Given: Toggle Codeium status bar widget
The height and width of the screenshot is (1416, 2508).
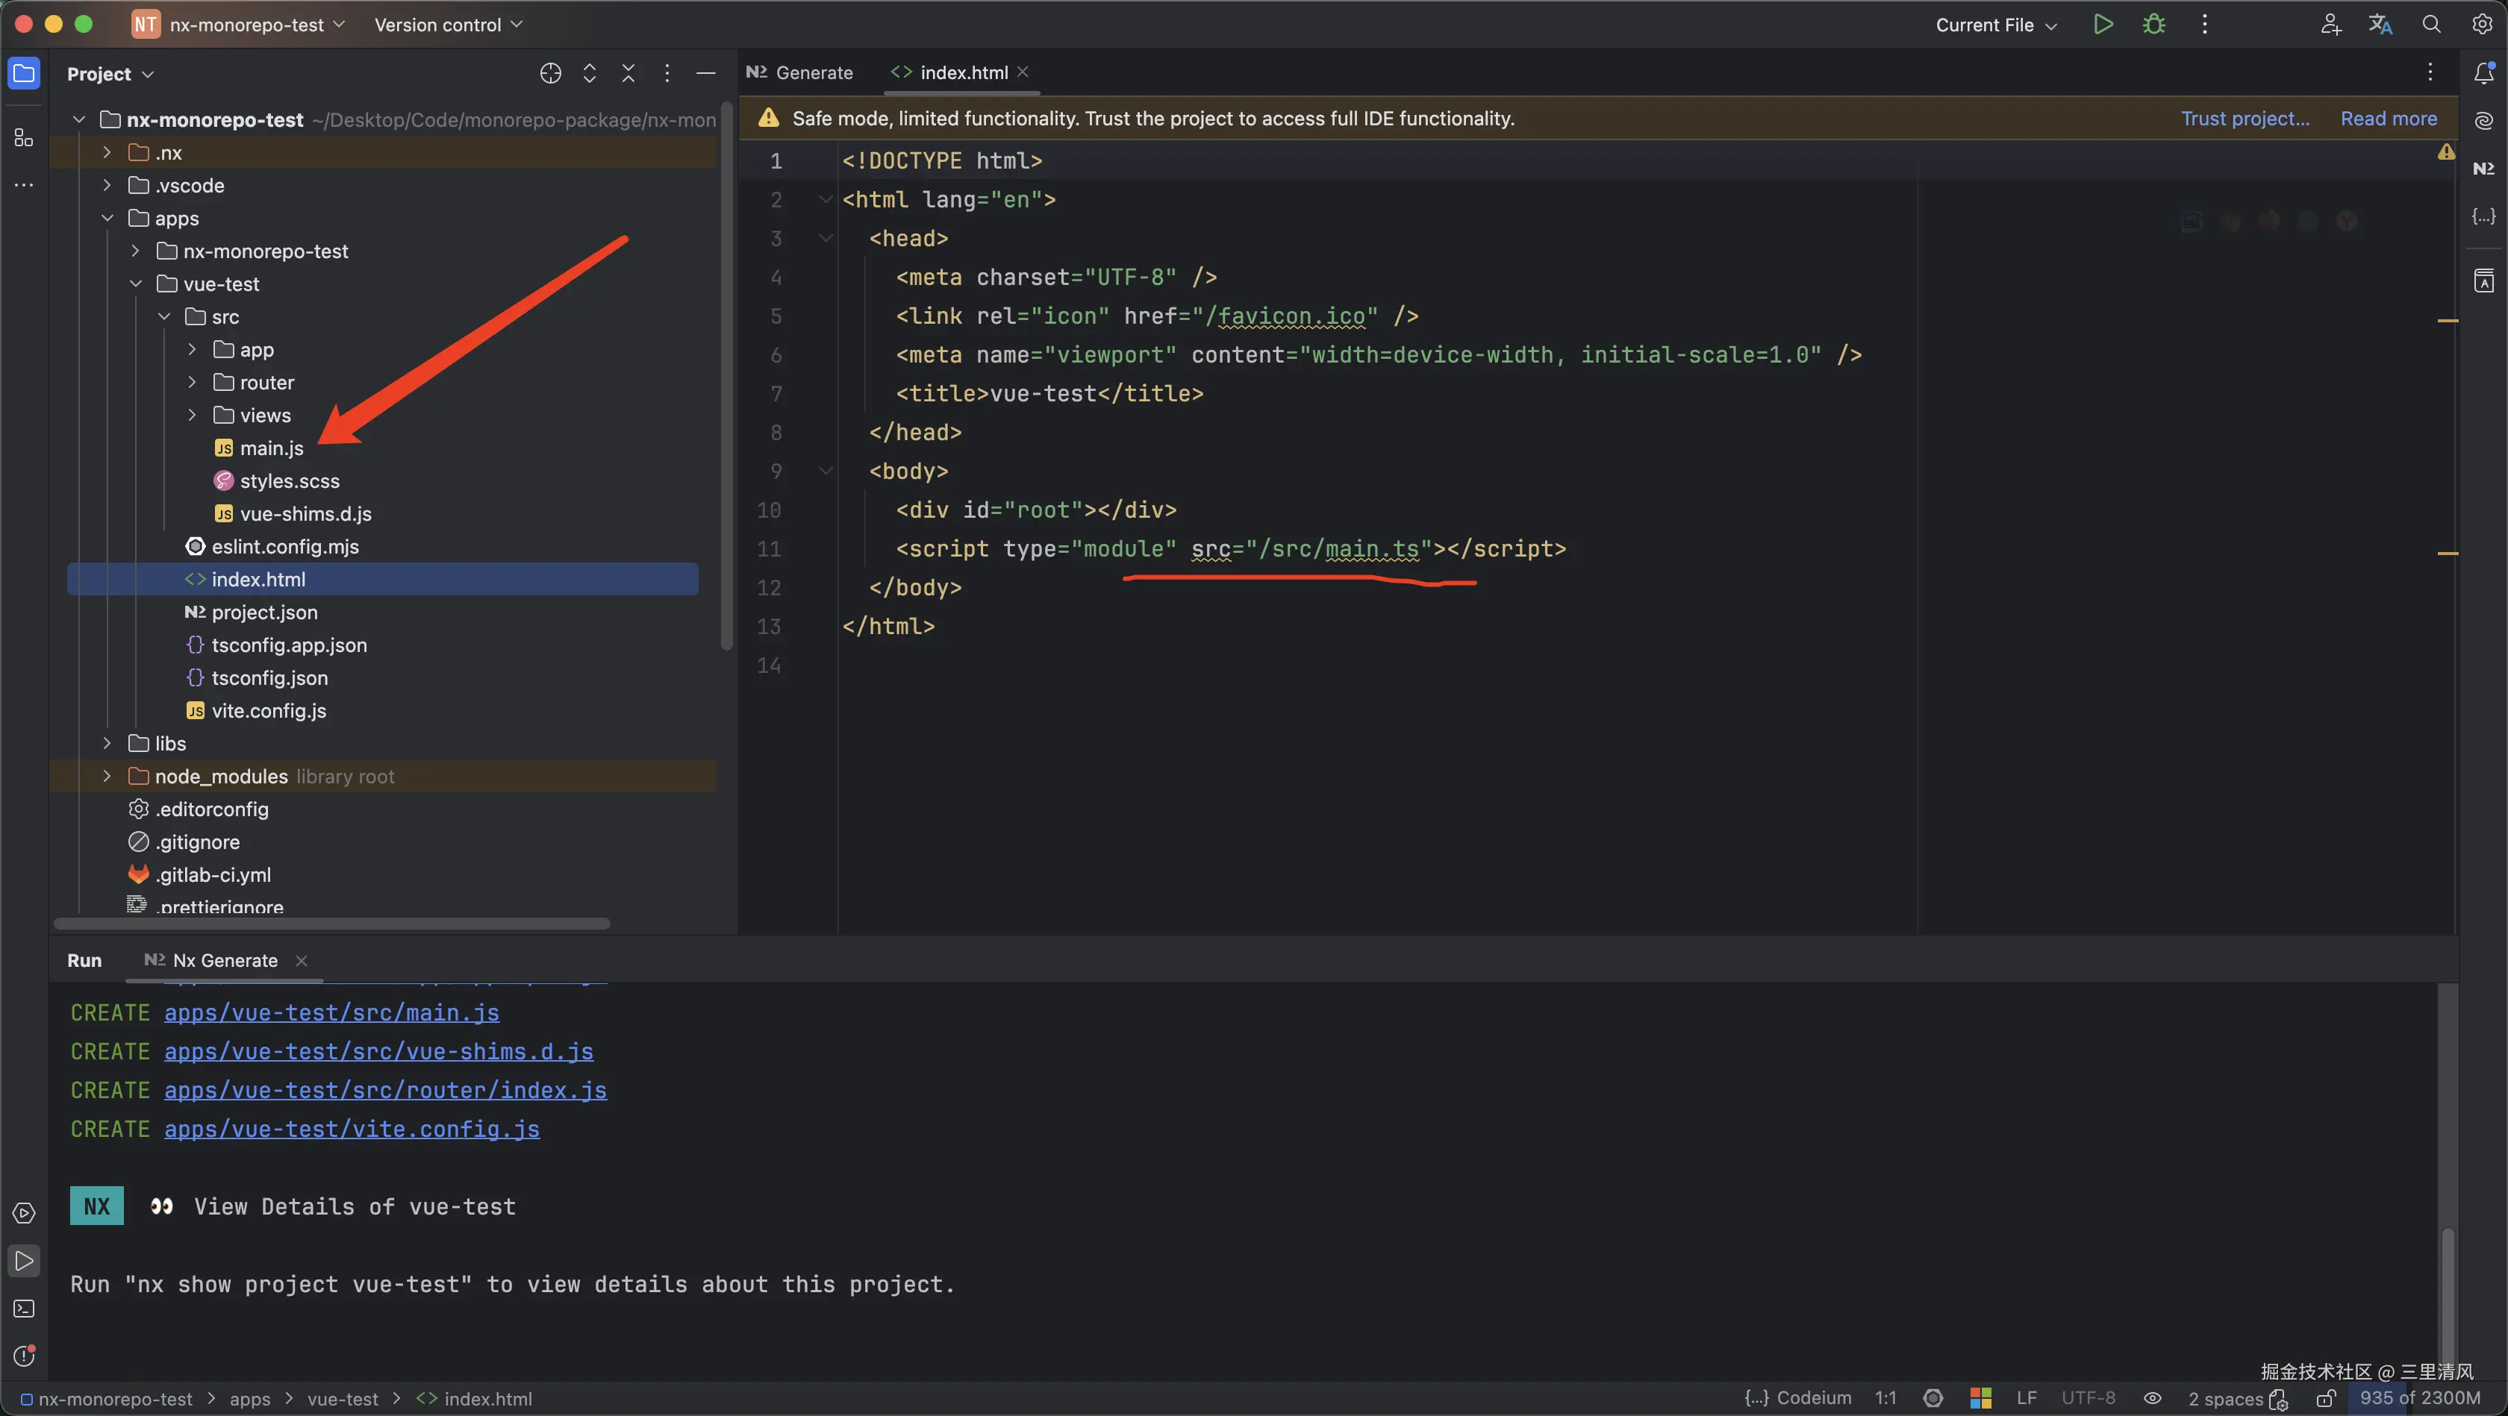Looking at the screenshot, I should tap(1797, 1399).
